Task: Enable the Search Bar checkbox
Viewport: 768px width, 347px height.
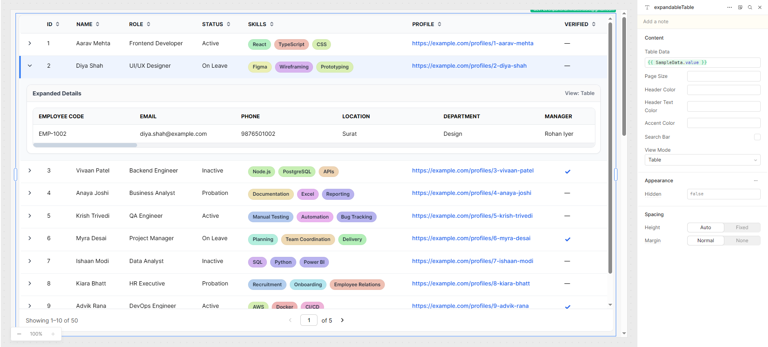Action: coord(757,137)
